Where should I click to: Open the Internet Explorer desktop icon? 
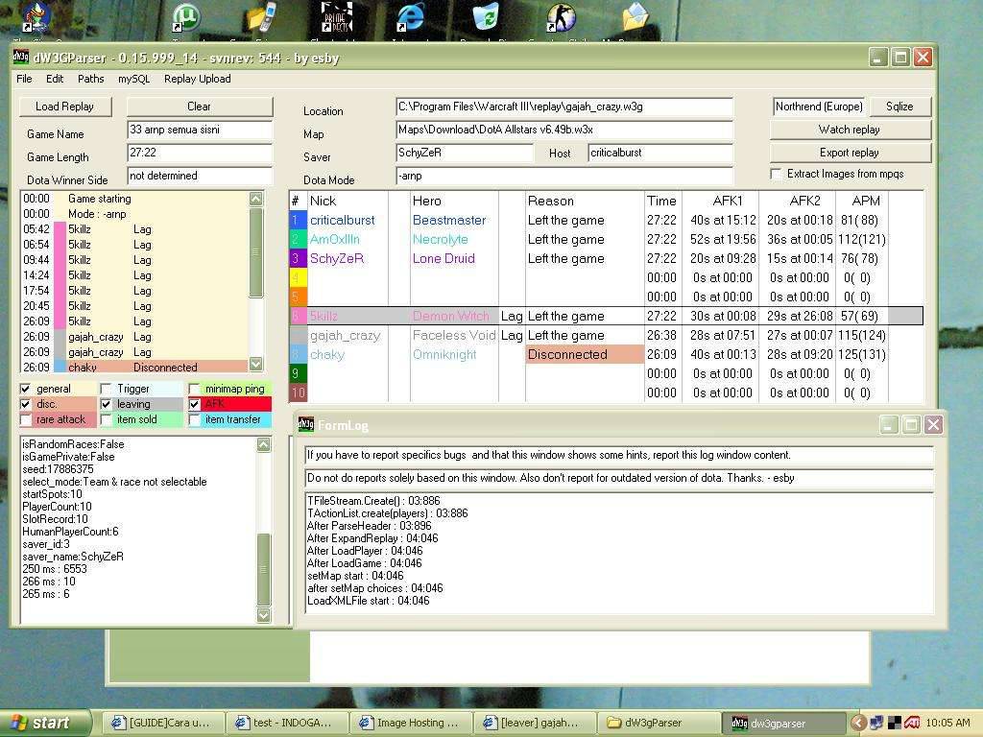411,17
